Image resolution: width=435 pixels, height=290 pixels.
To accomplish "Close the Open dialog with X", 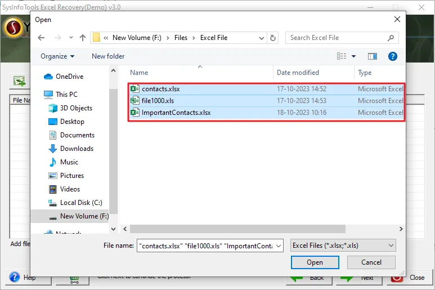I will point(397,19).
